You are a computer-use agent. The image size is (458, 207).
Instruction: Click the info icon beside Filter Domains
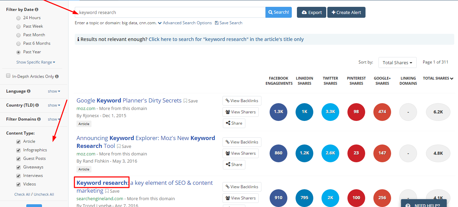tap(39, 119)
